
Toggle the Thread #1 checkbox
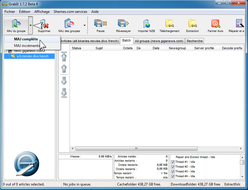click(173, 162)
